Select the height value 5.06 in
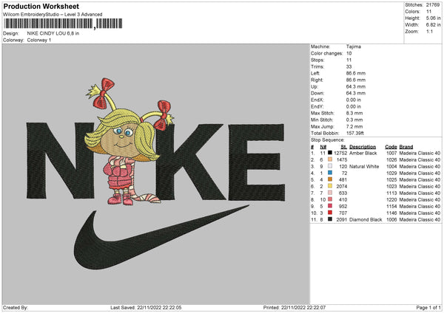The image size is (444, 313). pyautogui.click(x=434, y=18)
